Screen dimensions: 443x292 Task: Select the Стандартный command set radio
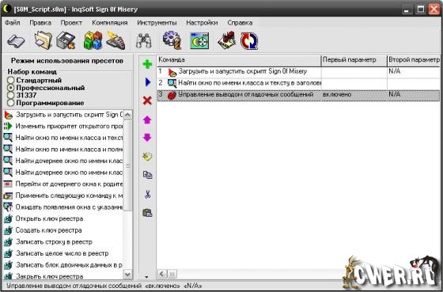(x=10, y=80)
